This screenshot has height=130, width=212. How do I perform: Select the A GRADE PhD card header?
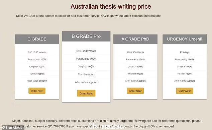pos(135,39)
